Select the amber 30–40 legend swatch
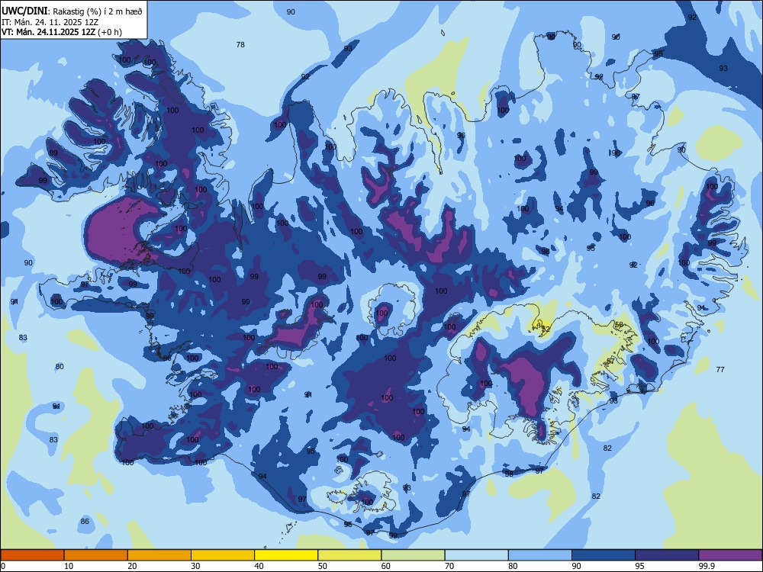The width and height of the screenshot is (763, 572). 223,555
